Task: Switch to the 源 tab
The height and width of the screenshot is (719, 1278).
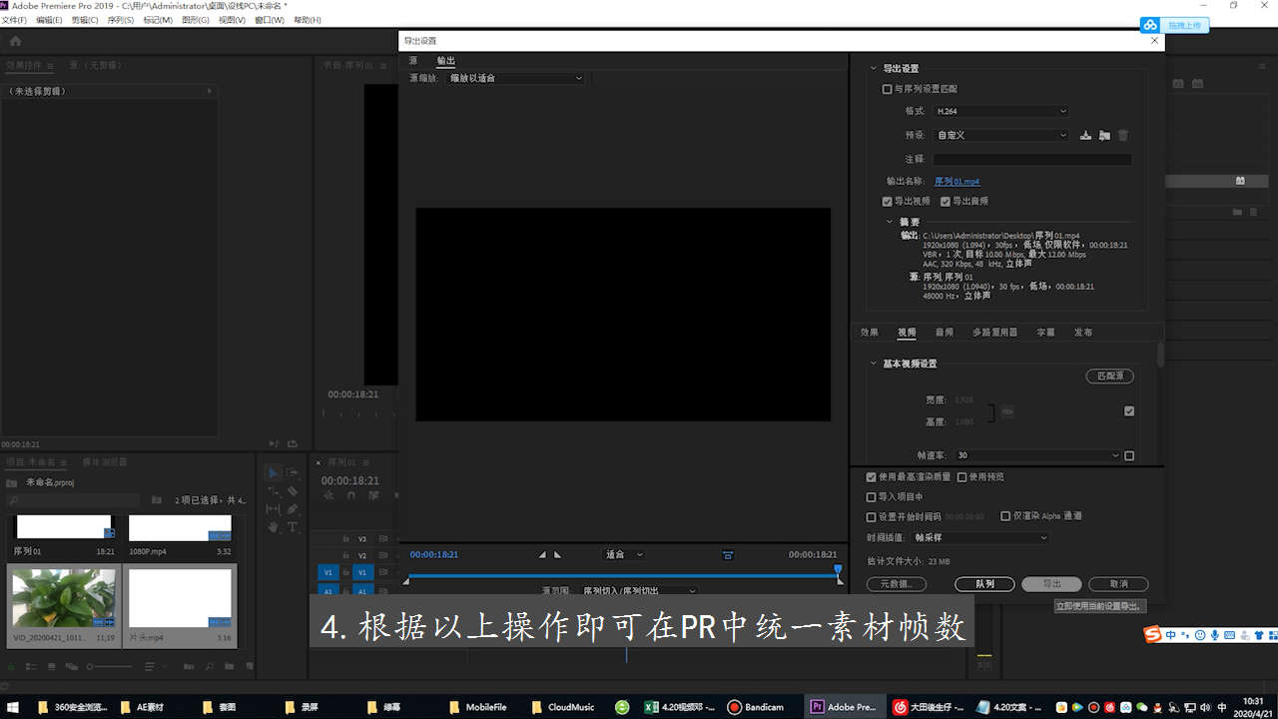Action: [413, 61]
